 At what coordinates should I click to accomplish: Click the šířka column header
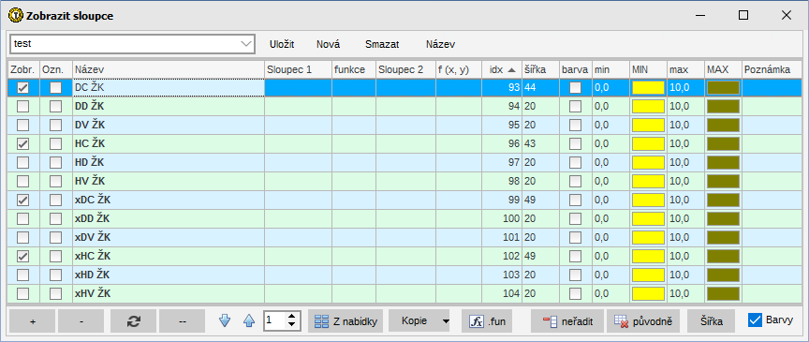tap(540, 69)
